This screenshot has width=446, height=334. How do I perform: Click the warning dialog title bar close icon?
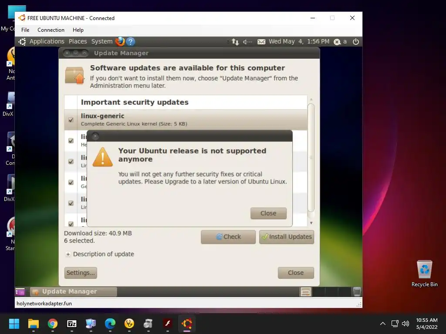(95, 136)
